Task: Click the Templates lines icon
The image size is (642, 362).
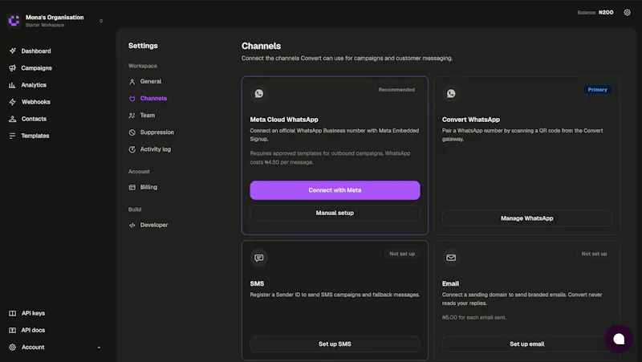Action: click(x=12, y=136)
